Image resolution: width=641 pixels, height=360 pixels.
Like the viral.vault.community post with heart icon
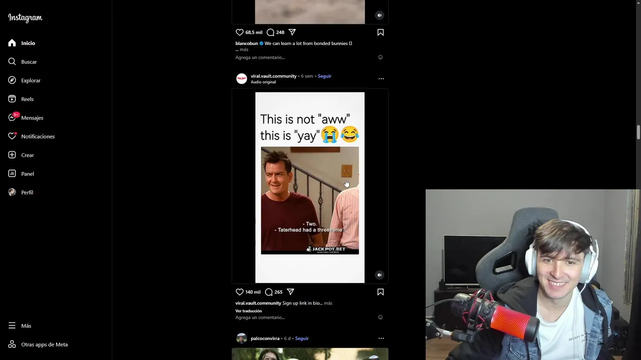pos(239,292)
